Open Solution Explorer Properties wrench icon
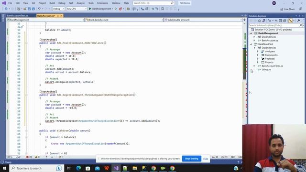This screenshot has width=306, height=172. click(x=298, y=21)
